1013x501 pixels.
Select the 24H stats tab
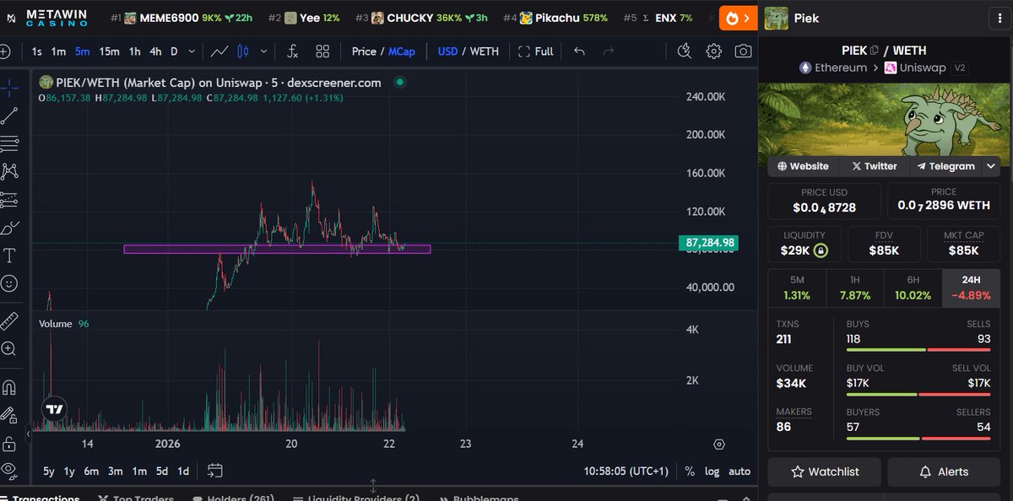(x=971, y=288)
